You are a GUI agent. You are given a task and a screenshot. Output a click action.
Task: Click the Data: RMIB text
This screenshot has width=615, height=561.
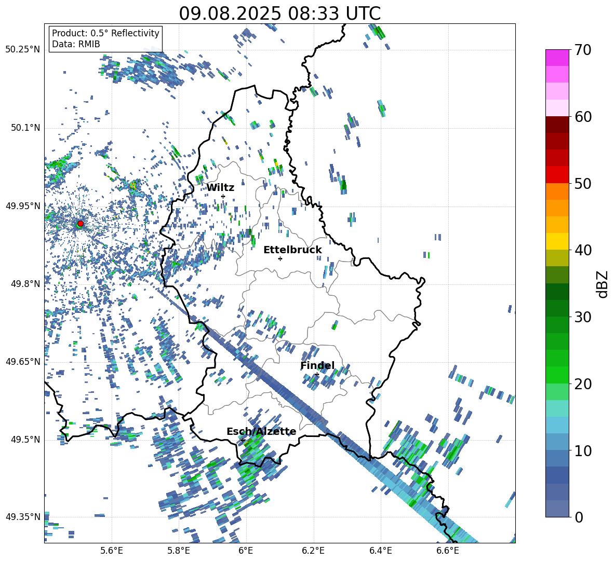pyautogui.click(x=76, y=44)
